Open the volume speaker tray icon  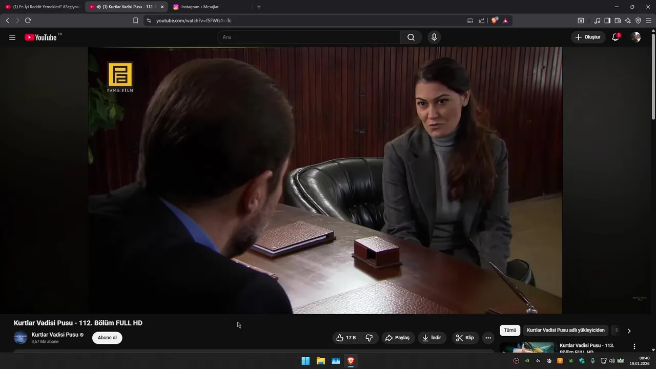coord(611,361)
